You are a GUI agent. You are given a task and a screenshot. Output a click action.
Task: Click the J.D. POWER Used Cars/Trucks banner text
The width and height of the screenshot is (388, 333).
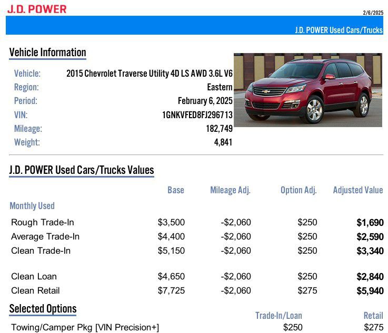pos(339,30)
